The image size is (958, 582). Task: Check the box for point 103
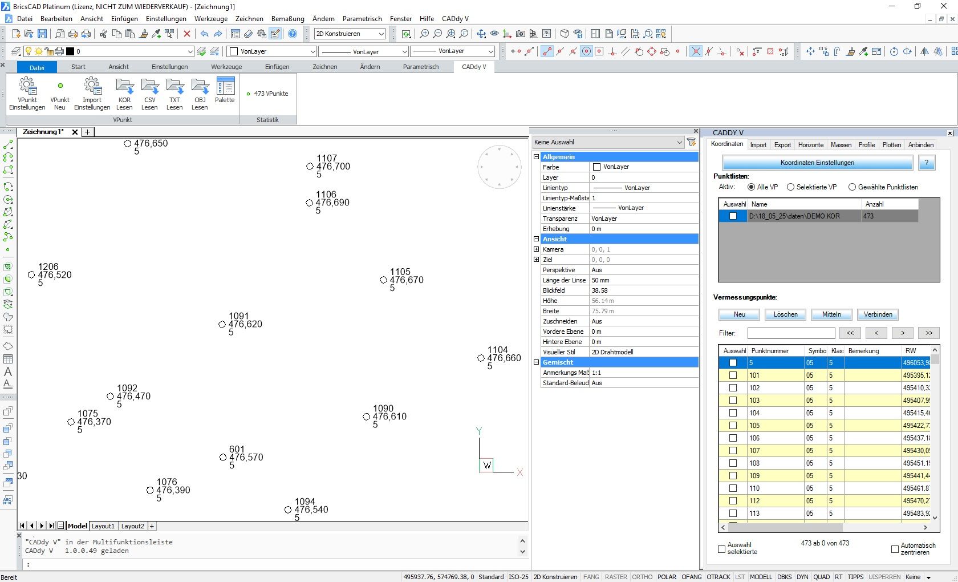coord(733,401)
